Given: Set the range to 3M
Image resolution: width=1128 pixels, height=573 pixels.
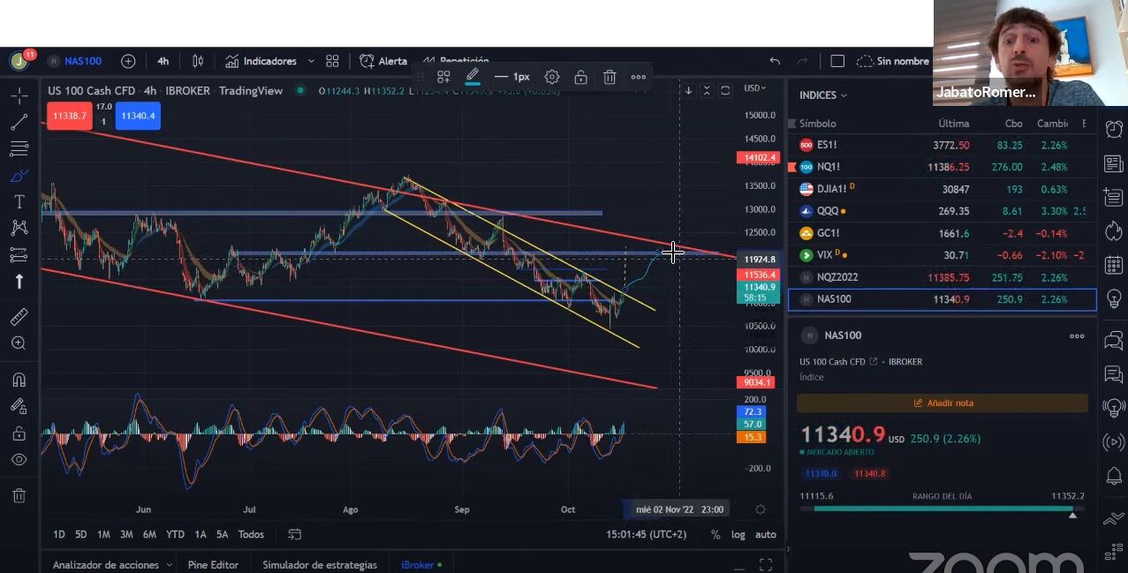Looking at the screenshot, I should tap(126, 534).
